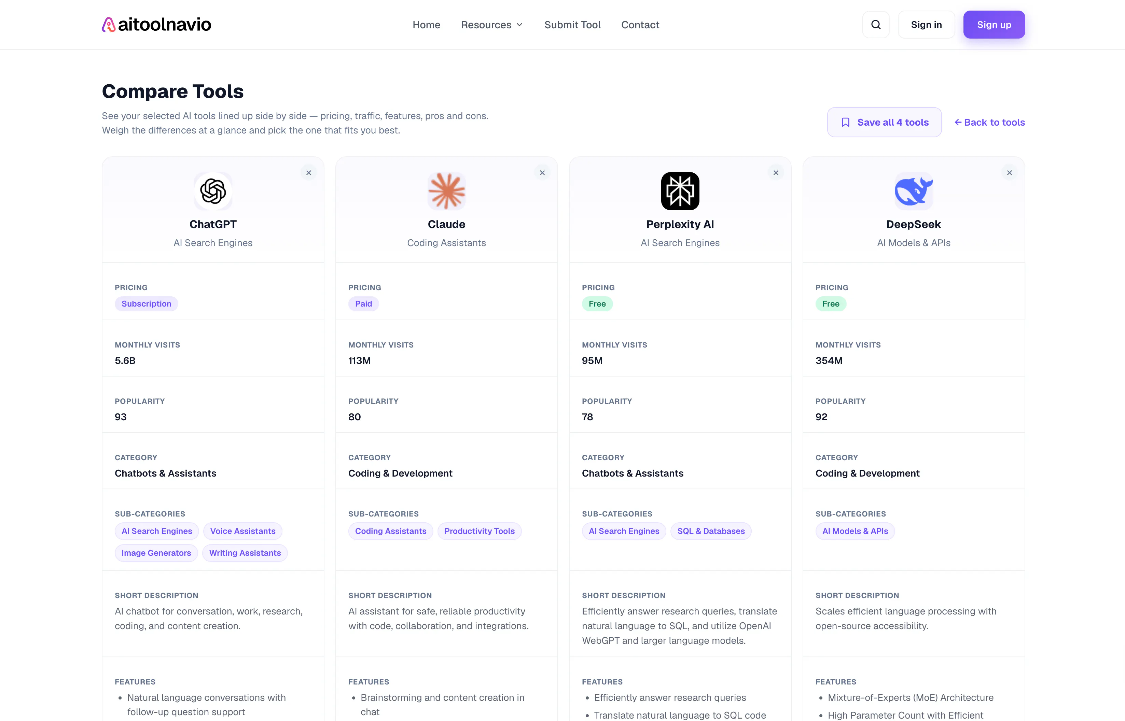The width and height of the screenshot is (1125, 721).
Task: Expand the Resources dropdown menu
Action: 492,25
